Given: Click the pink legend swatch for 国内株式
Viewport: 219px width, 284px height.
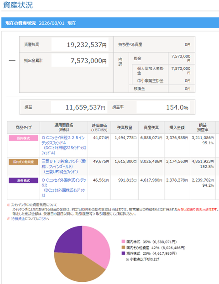Looking at the screenshot, I should pyautogui.click(x=123, y=242).
